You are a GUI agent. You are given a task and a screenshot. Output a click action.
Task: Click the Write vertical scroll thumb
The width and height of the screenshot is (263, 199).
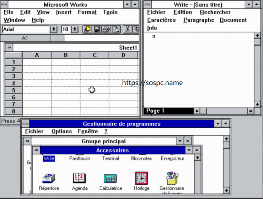(257, 42)
